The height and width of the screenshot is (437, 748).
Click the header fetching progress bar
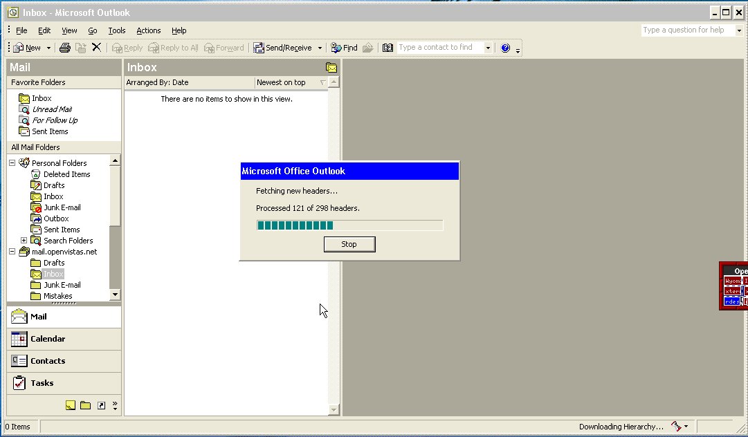pos(349,225)
